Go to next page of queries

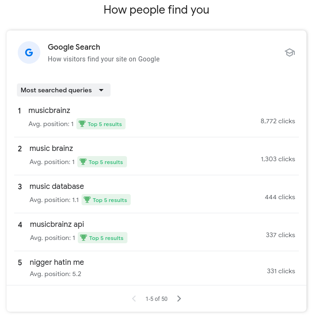coord(179,299)
